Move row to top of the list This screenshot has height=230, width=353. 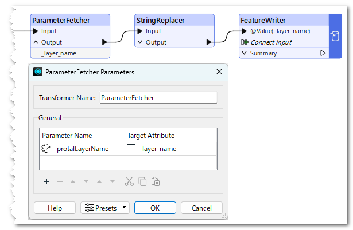click(x=99, y=181)
